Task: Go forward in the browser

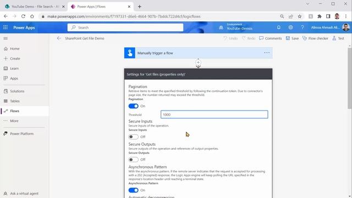Action: (14, 16)
